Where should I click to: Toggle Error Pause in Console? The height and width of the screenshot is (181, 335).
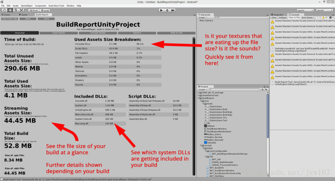coord(307,17)
